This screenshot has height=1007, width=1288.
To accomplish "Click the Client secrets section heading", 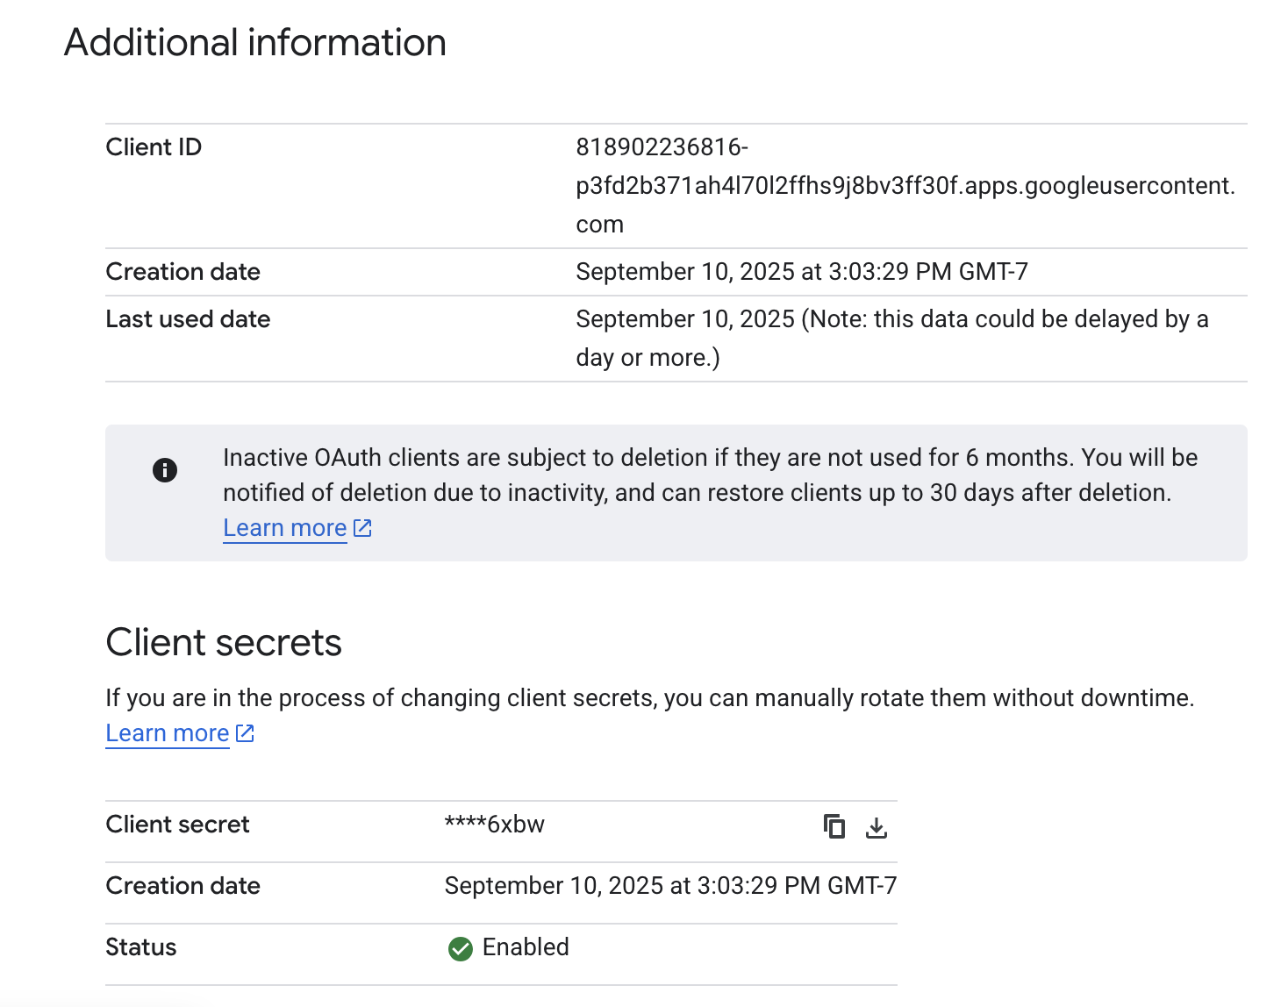I will pyautogui.click(x=224, y=643).
